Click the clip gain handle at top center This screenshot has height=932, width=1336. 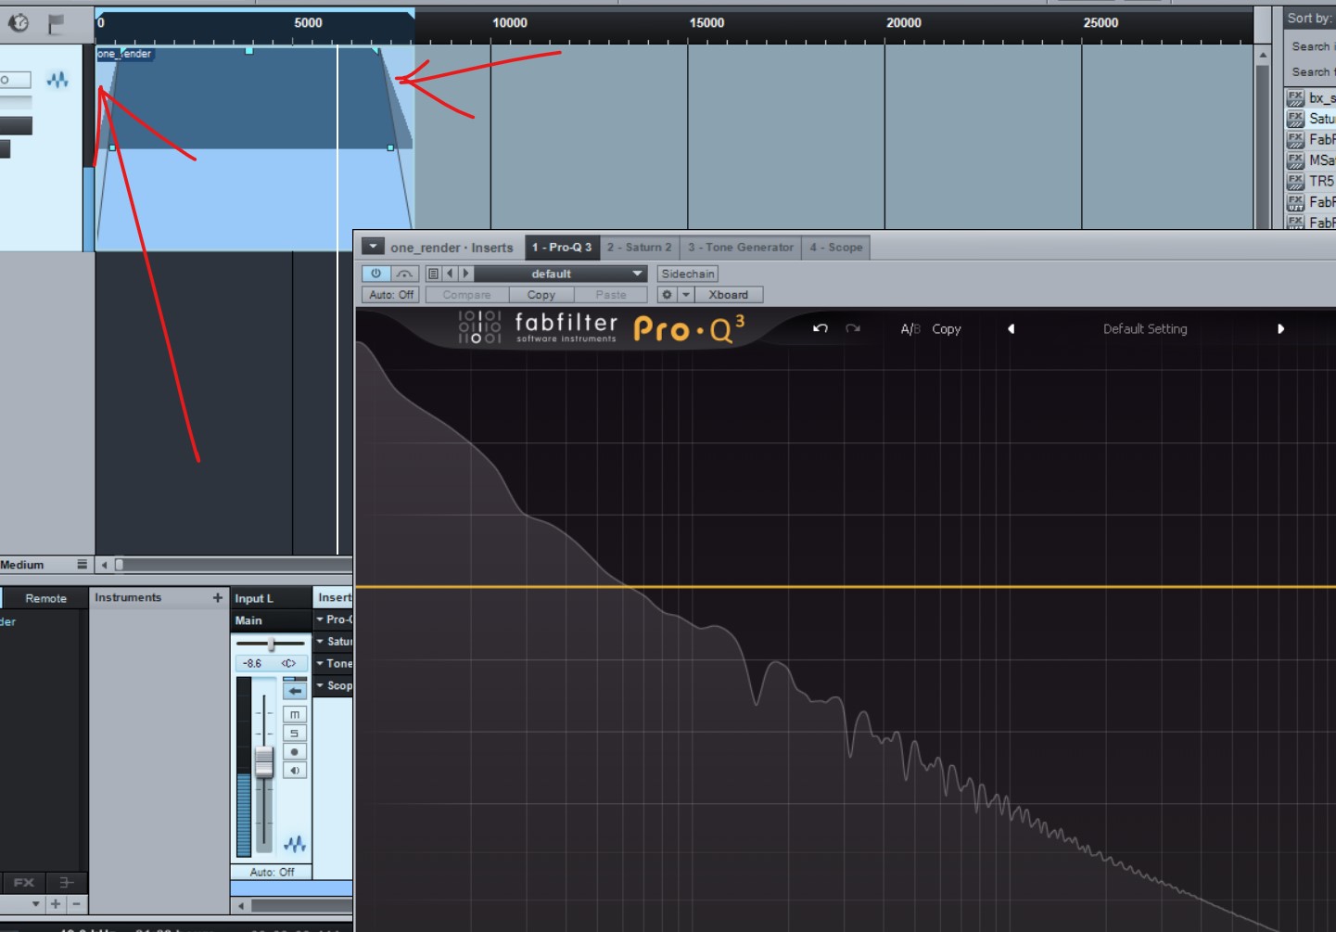248,51
